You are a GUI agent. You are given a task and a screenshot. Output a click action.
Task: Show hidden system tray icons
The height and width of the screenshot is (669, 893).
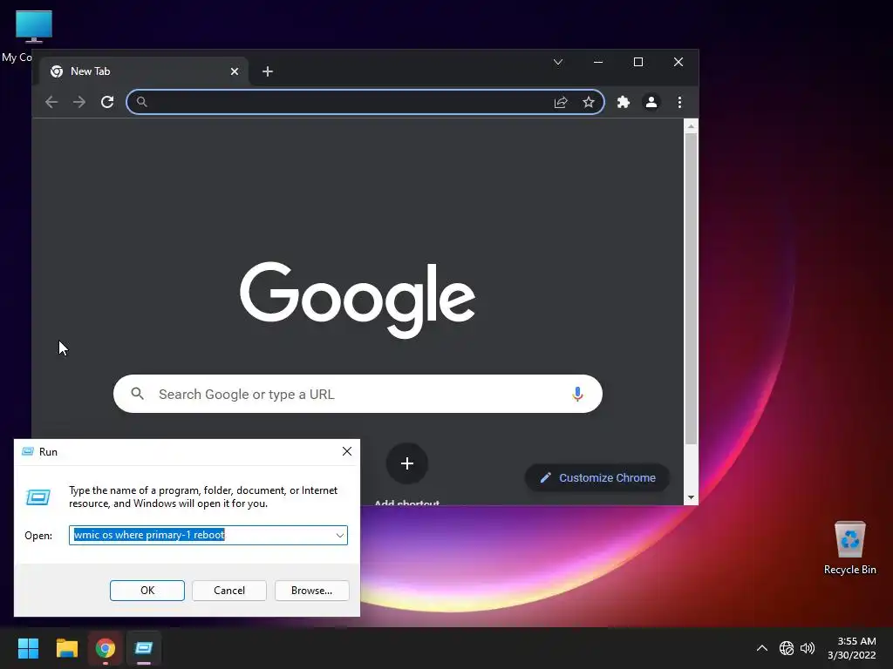click(x=761, y=648)
